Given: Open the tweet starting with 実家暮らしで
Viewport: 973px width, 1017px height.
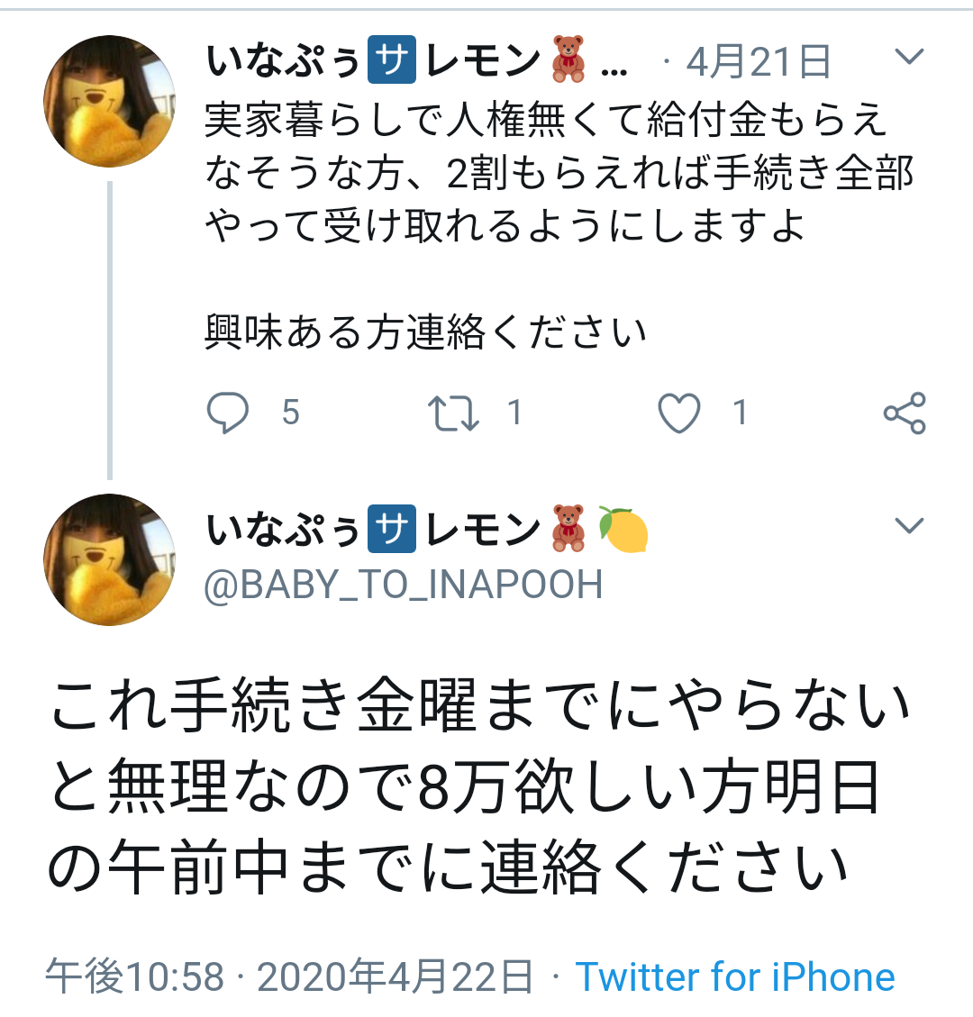Looking at the screenshot, I should (559, 173).
